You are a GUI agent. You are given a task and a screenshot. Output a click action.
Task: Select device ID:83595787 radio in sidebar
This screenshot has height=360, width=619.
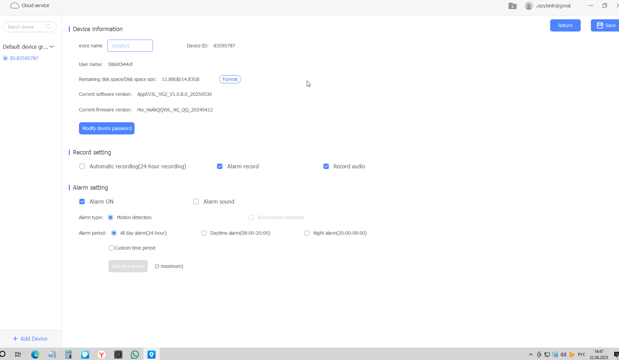[x=5, y=58]
